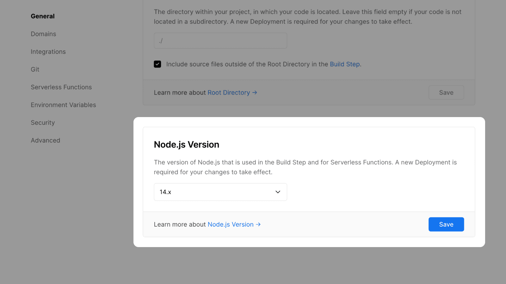Click the arrow icon after Root Directory link
Image resolution: width=506 pixels, height=284 pixels.
[x=255, y=92]
